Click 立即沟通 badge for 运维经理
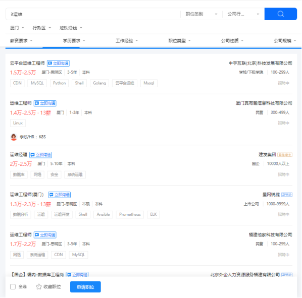 click(40, 155)
